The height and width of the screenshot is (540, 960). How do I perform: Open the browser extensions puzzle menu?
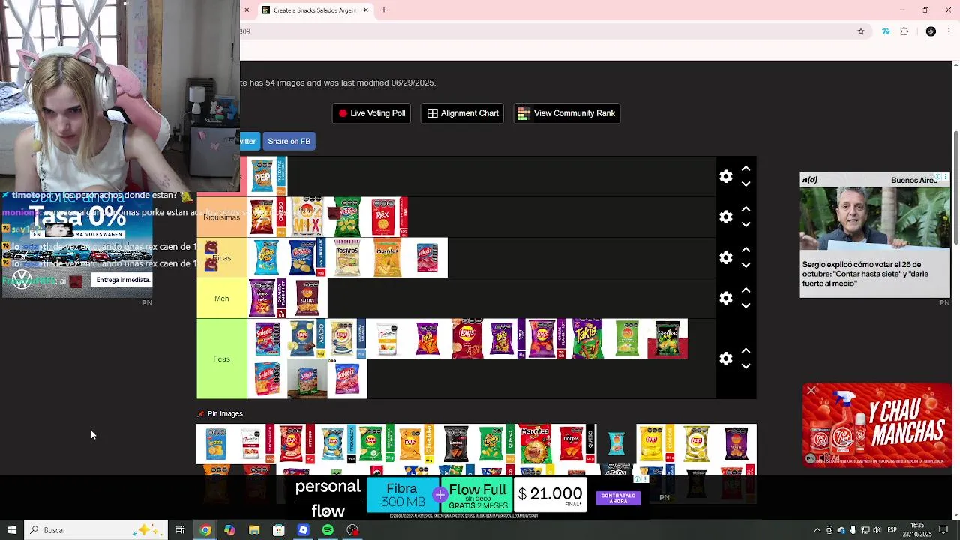pos(904,31)
